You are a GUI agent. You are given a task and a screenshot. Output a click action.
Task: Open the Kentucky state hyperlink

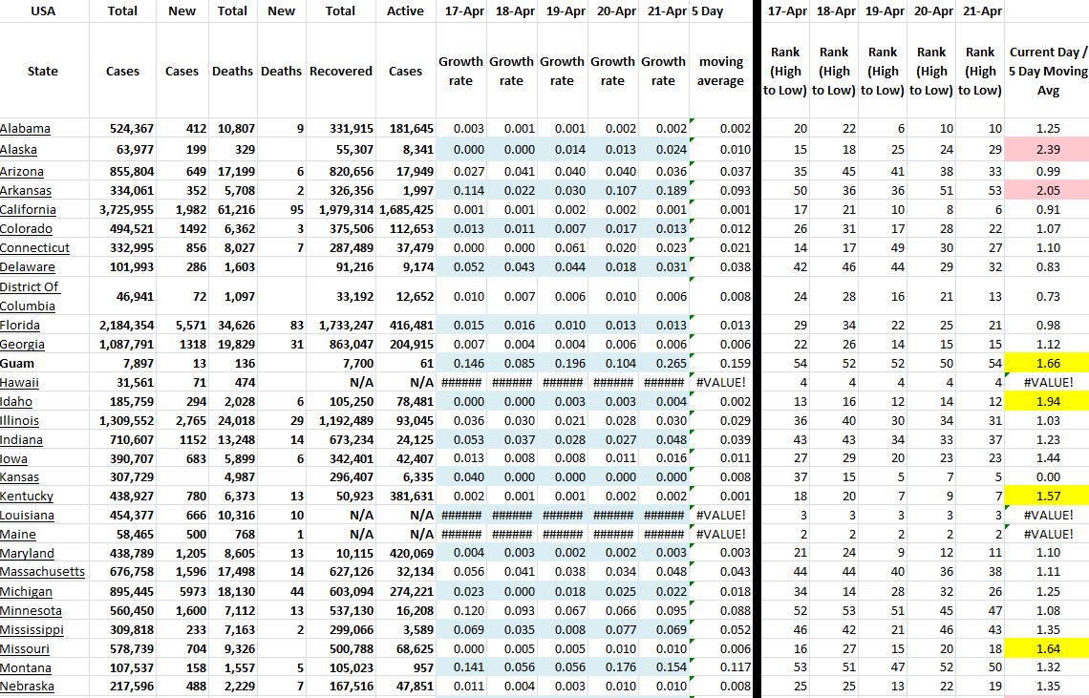(27, 496)
